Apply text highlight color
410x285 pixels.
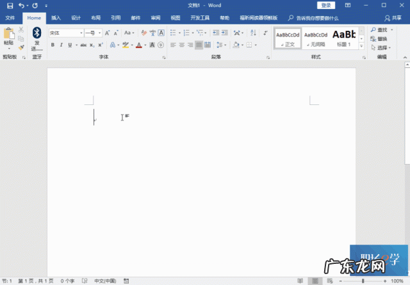click(x=126, y=45)
